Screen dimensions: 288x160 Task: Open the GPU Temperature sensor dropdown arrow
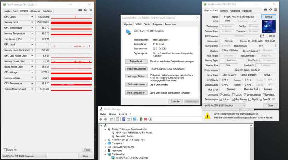point(32,28)
